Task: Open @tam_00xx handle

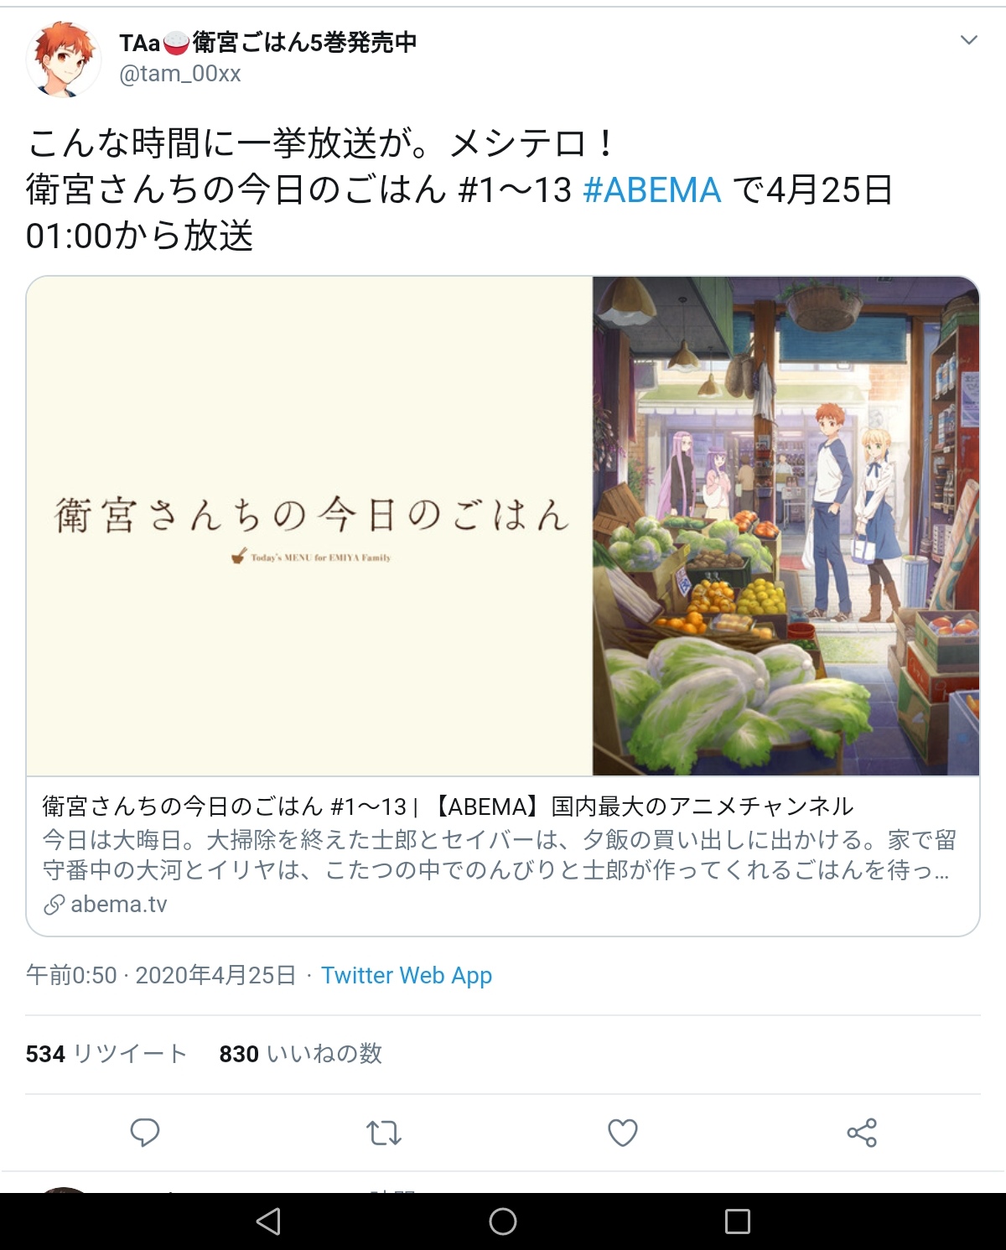Action: pyautogui.click(x=180, y=74)
